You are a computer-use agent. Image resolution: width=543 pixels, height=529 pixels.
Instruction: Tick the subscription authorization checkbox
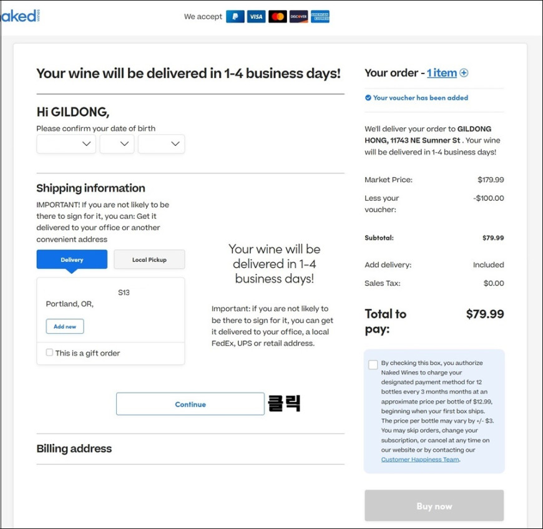[x=373, y=364]
